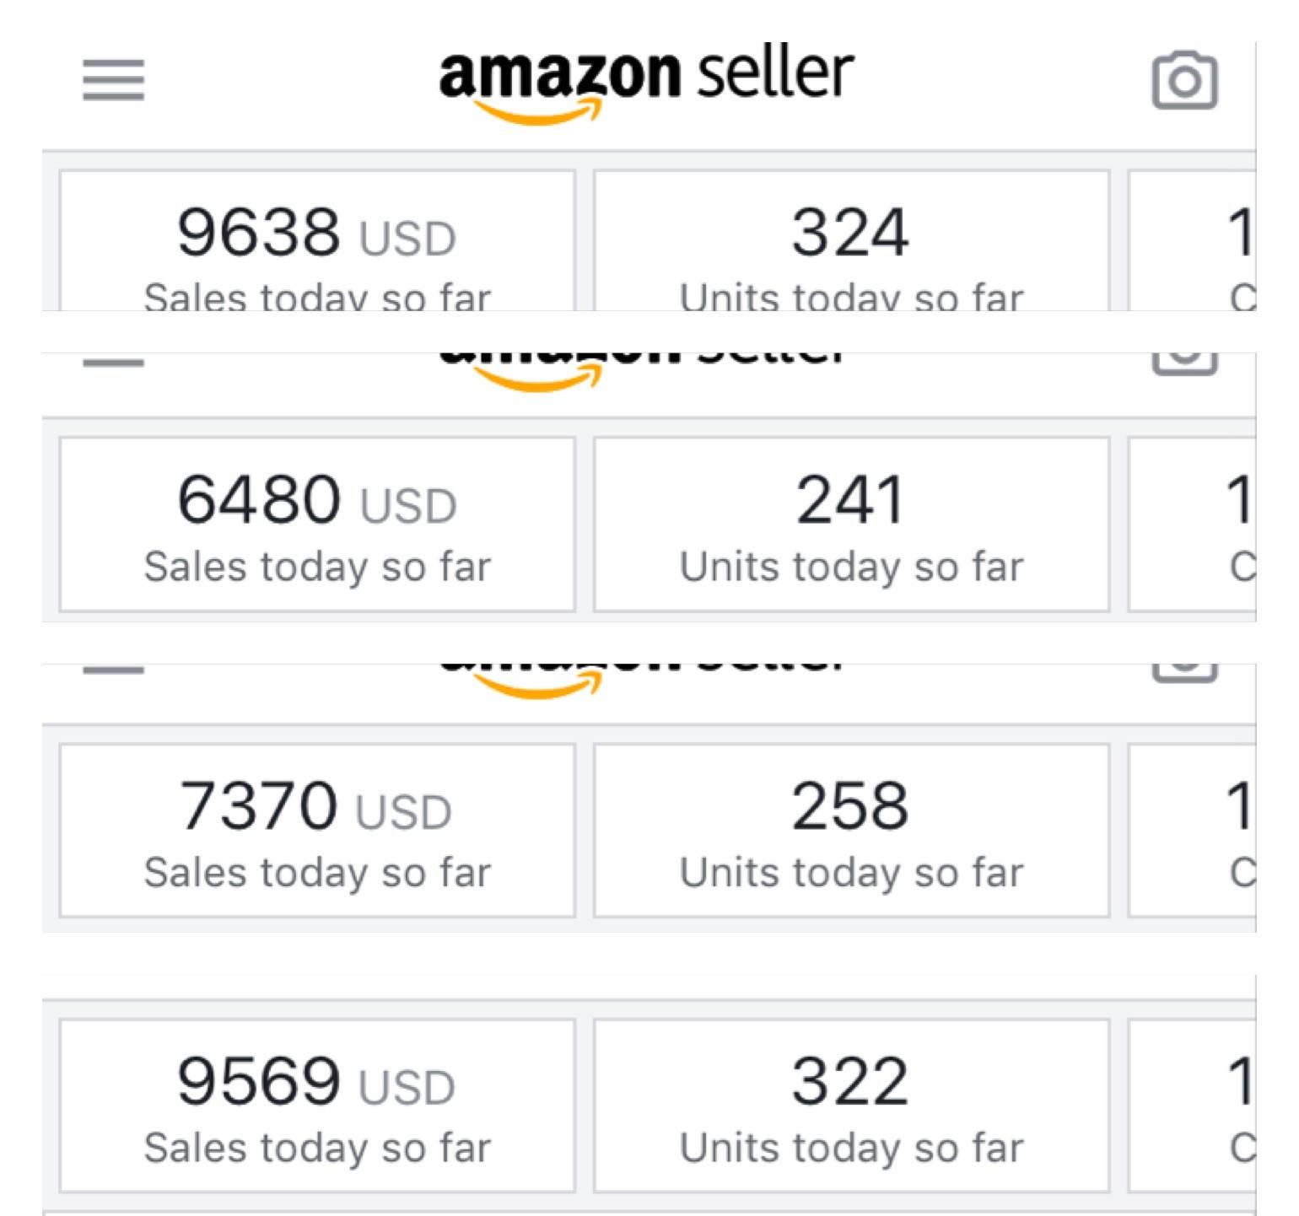Click the cropped camera icon above 258 units row
This screenshot has width=1299, height=1216.
tap(1184, 671)
